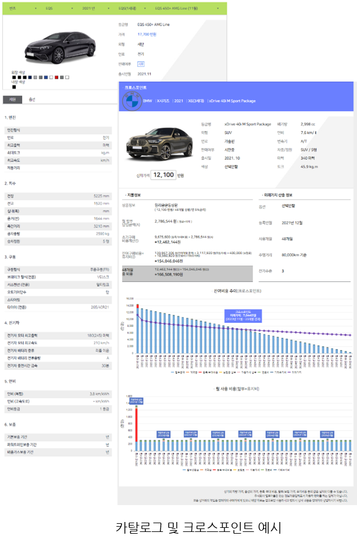This screenshot has width=357, height=543.
Task: Switch to the 옵션 tab
Action: click(32, 100)
